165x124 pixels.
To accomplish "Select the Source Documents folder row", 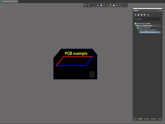I will (x=144, y=28).
